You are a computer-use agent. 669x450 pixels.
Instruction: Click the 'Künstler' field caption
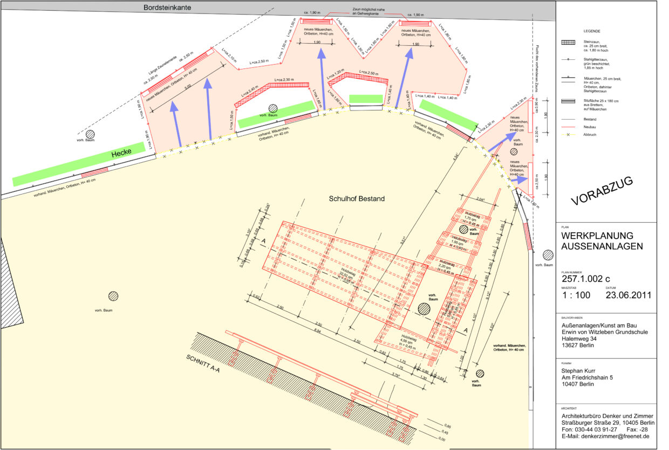pos(566,363)
